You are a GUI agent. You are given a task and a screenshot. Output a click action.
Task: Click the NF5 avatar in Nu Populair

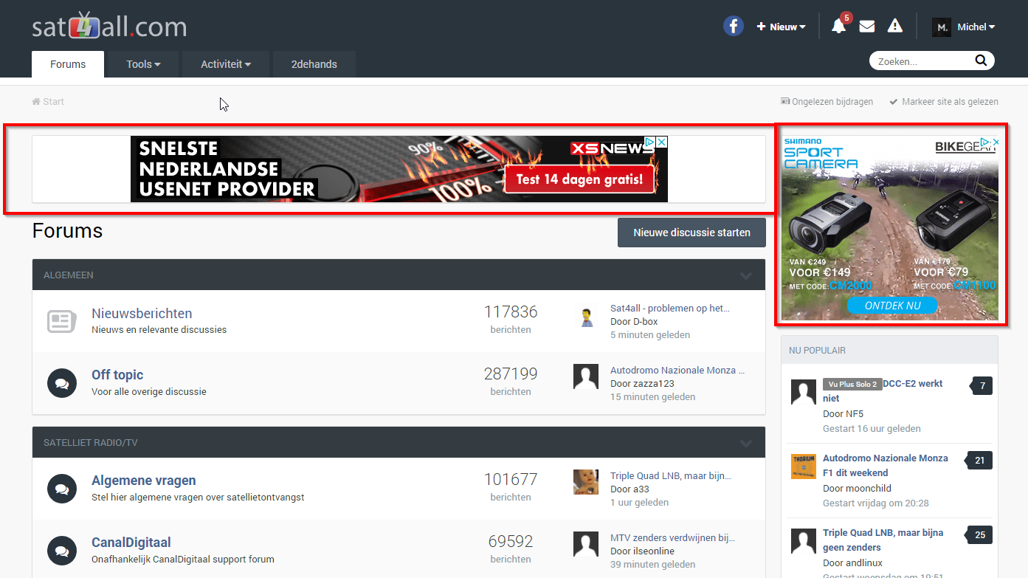click(804, 392)
